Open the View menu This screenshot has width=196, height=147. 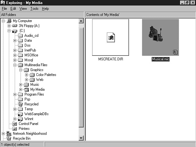click(23, 9)
